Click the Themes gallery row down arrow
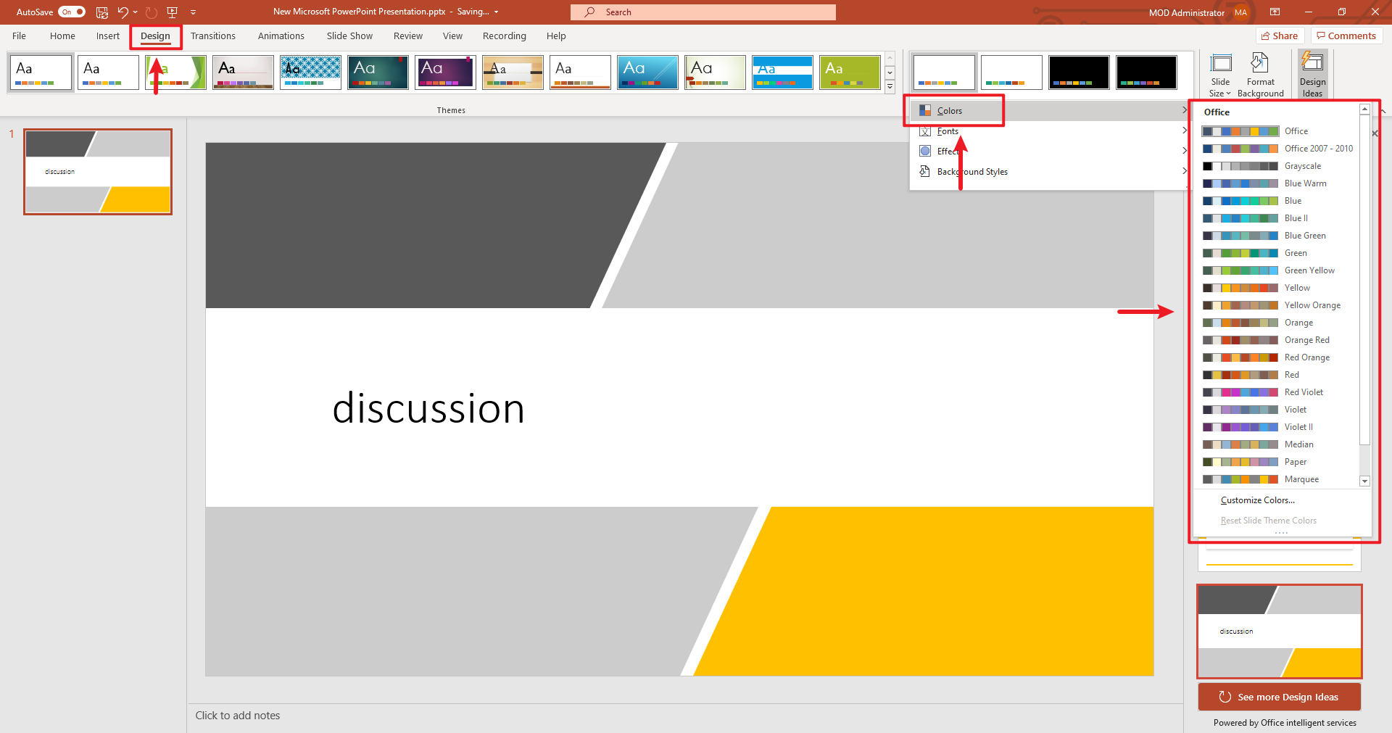The width and height of the screenshot is (1392, 733). point(890,73)
